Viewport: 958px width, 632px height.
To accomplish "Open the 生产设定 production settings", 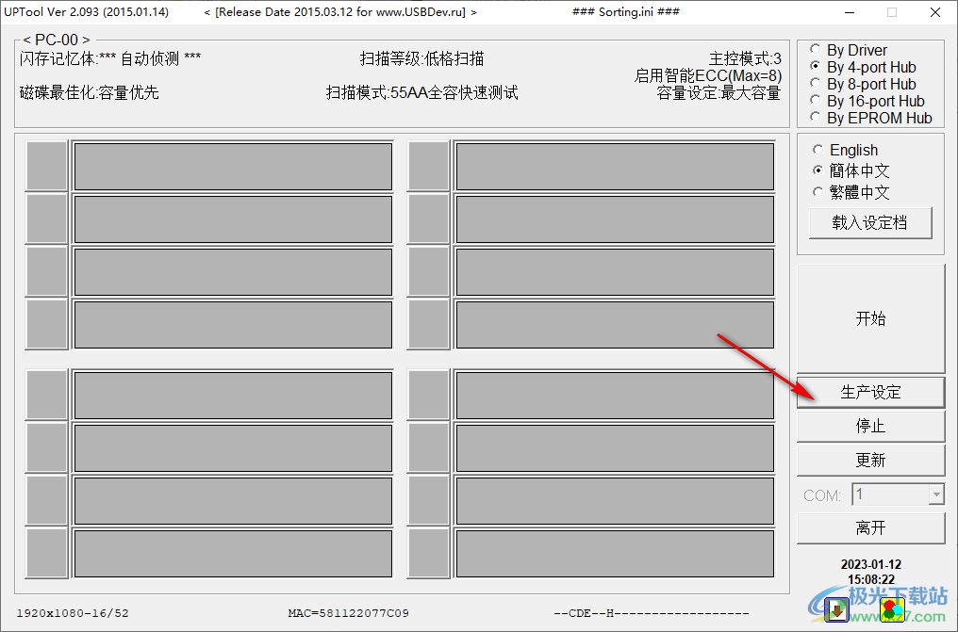I will pos(870,392).
